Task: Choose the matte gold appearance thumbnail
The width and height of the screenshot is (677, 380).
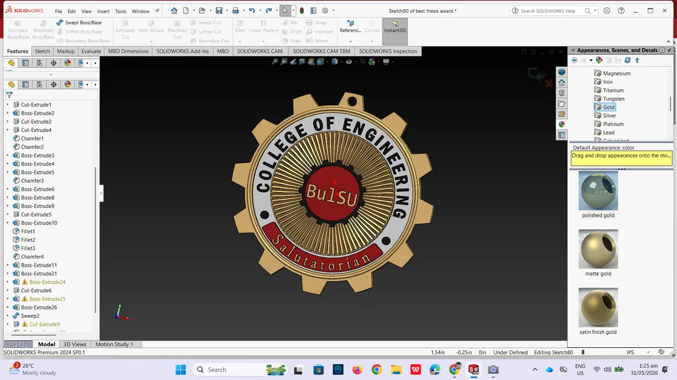Action: [x=598, y=249]
